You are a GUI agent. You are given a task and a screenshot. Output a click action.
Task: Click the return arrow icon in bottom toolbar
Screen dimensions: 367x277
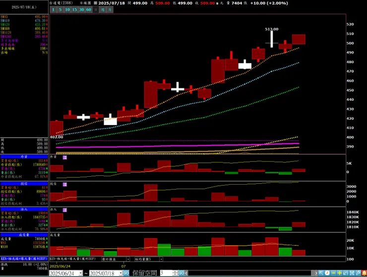[x=346, y=273]
